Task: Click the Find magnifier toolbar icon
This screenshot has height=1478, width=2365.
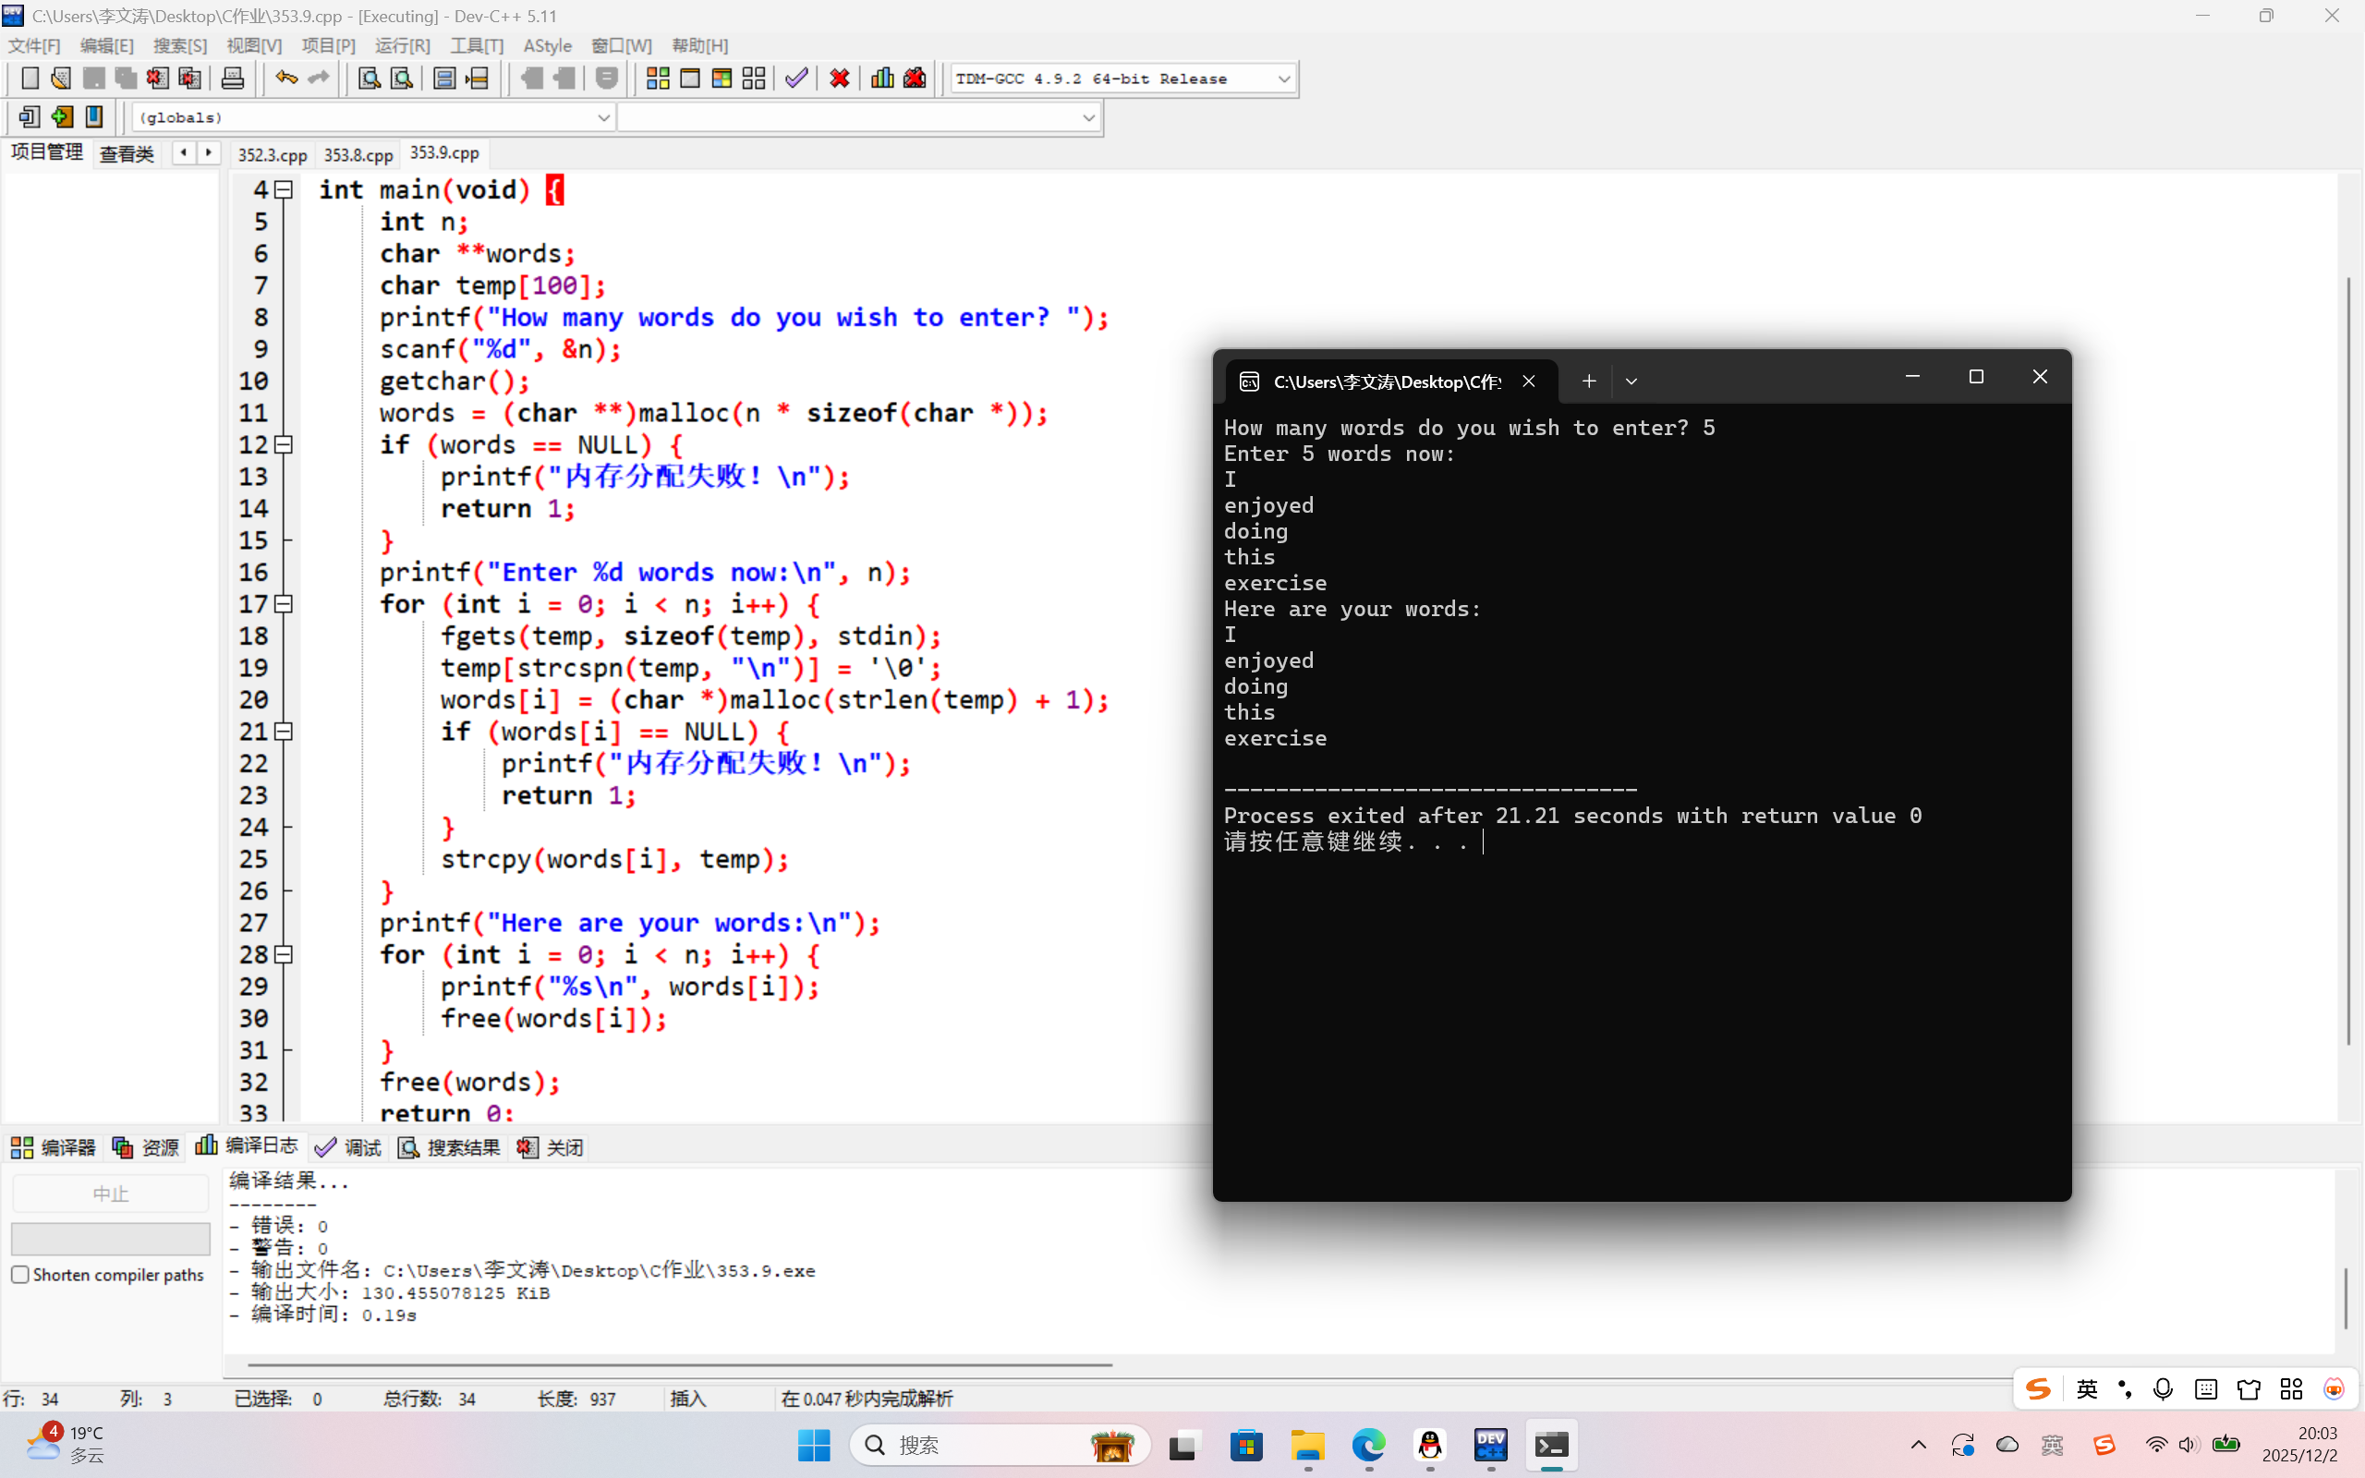Action: (369, 79)
